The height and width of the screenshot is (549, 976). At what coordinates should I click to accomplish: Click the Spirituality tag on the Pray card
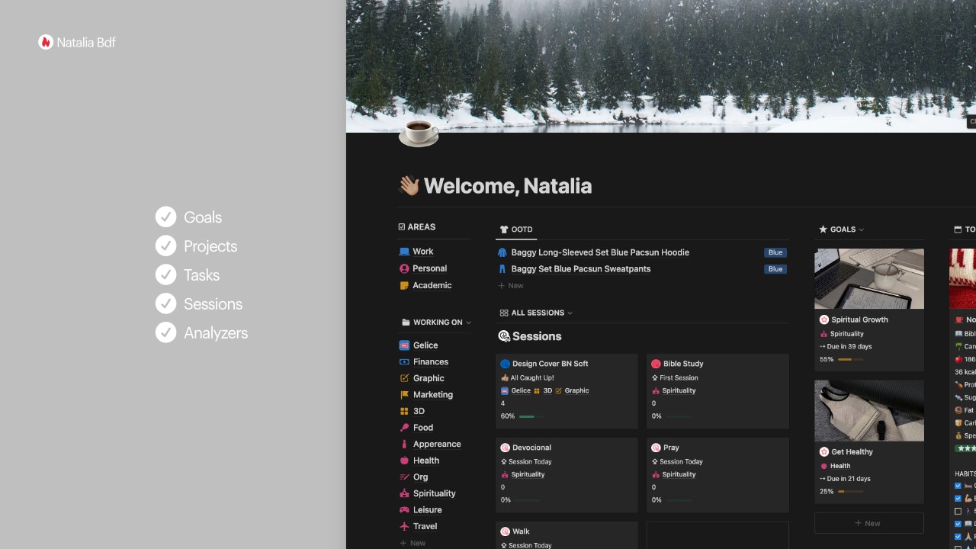click(679, 474)
